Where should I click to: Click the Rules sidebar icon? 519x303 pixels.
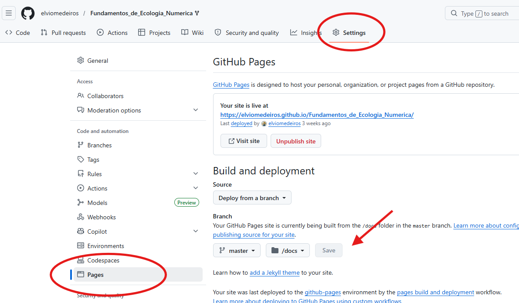[81, 174]
